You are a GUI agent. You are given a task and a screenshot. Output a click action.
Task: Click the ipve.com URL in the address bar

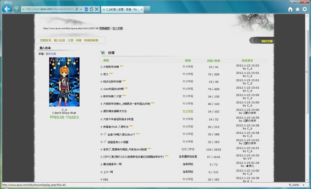(50, 9)
